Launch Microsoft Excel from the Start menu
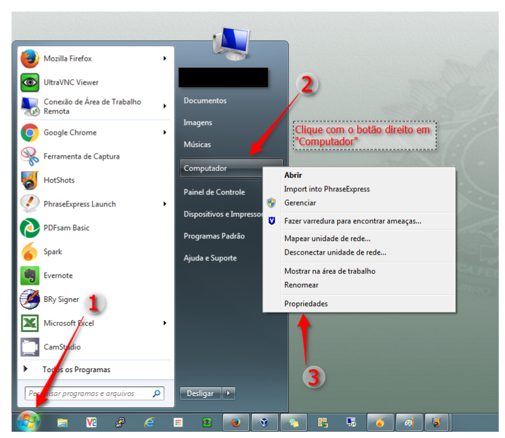 click(96, 323)
